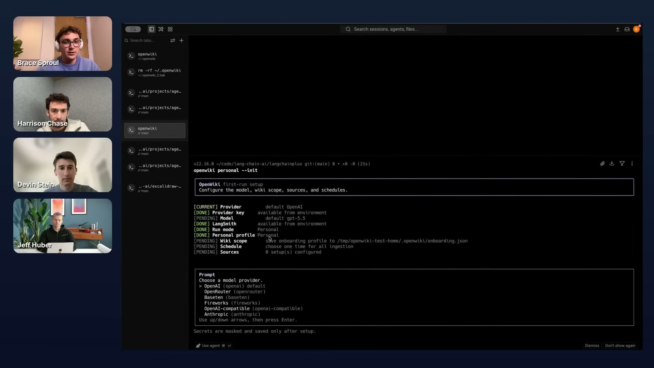Choose the OpenAI (openai) default provider option
Screen dimensions: 654x368
tap(232, 286)
